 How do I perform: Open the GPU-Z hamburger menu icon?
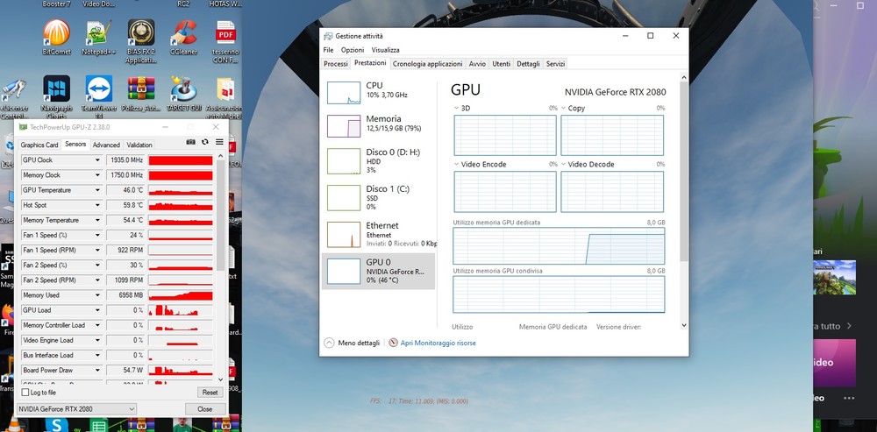pyautogui.click(x=219, y=142)
